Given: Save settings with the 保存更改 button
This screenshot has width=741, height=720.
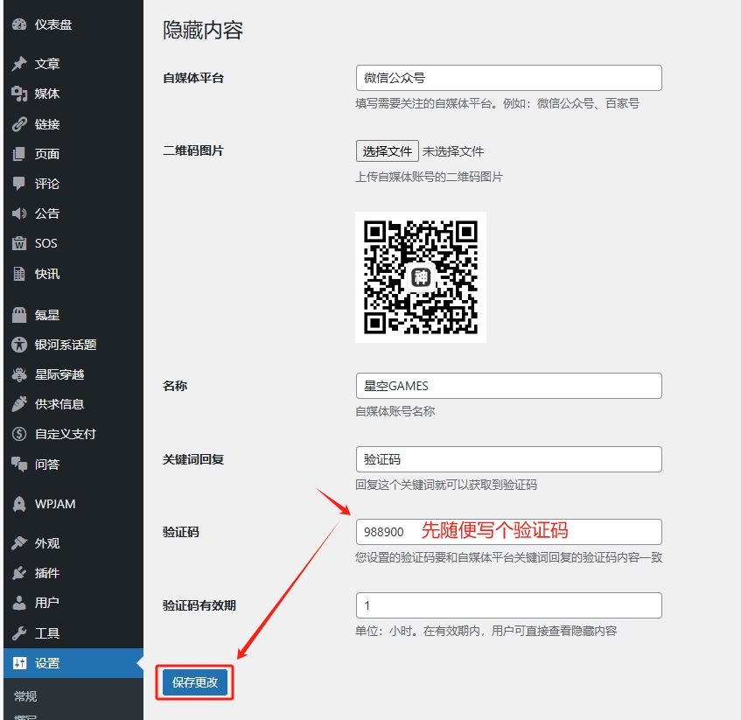Looking at the screenshot, I should (195, 682).
